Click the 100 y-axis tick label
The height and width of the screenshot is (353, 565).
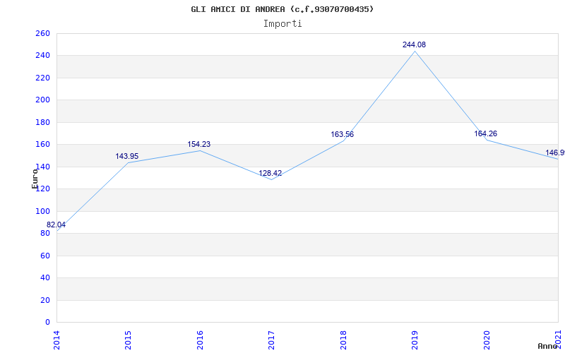(x=42, y=211)
